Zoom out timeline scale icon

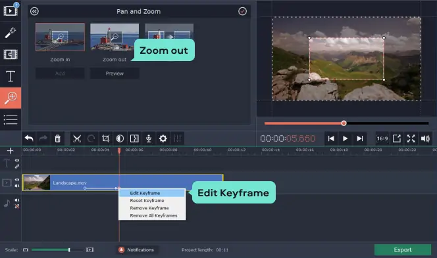(x=26, y=249)
